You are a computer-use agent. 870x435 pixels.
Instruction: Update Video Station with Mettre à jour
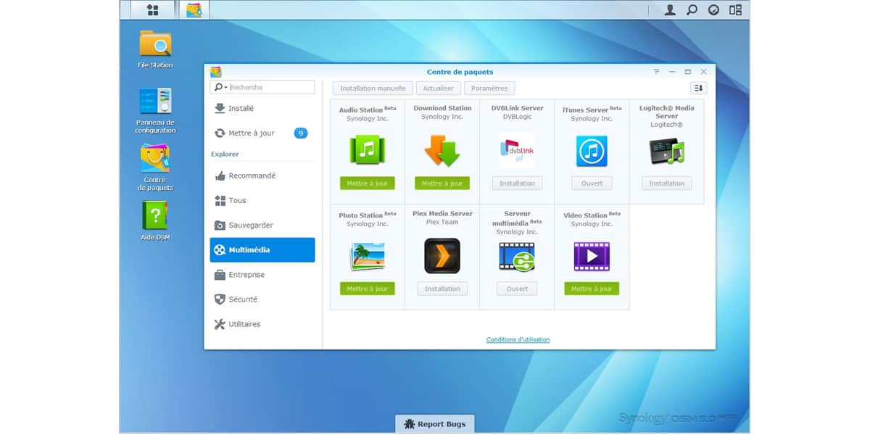pyautogui.click(x=592, y=289)
